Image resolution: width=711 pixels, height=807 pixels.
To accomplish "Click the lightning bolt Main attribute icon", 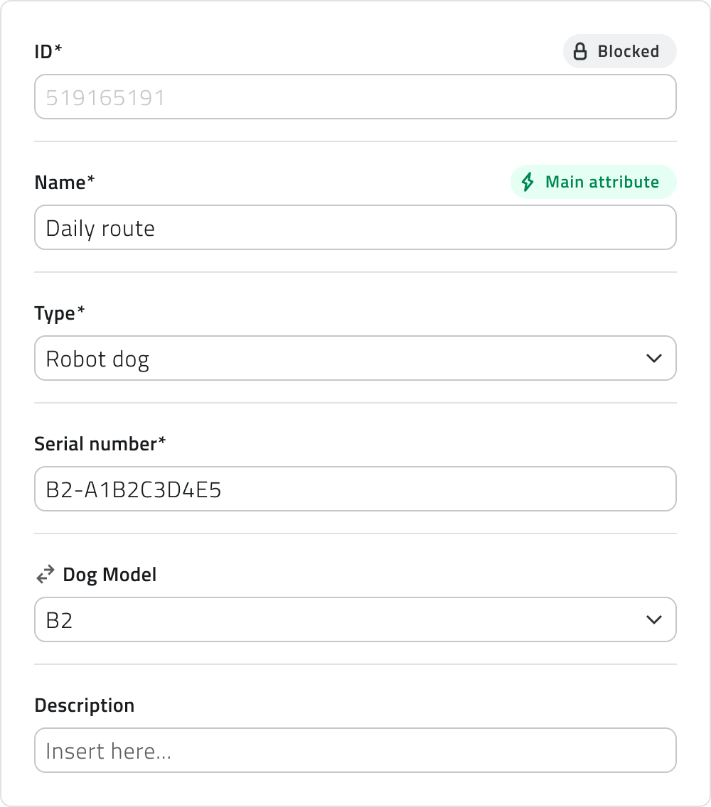I will (x=528, y=183).
